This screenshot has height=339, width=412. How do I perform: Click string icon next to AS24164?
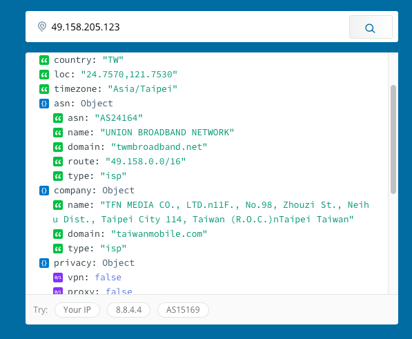pos(58,118)
